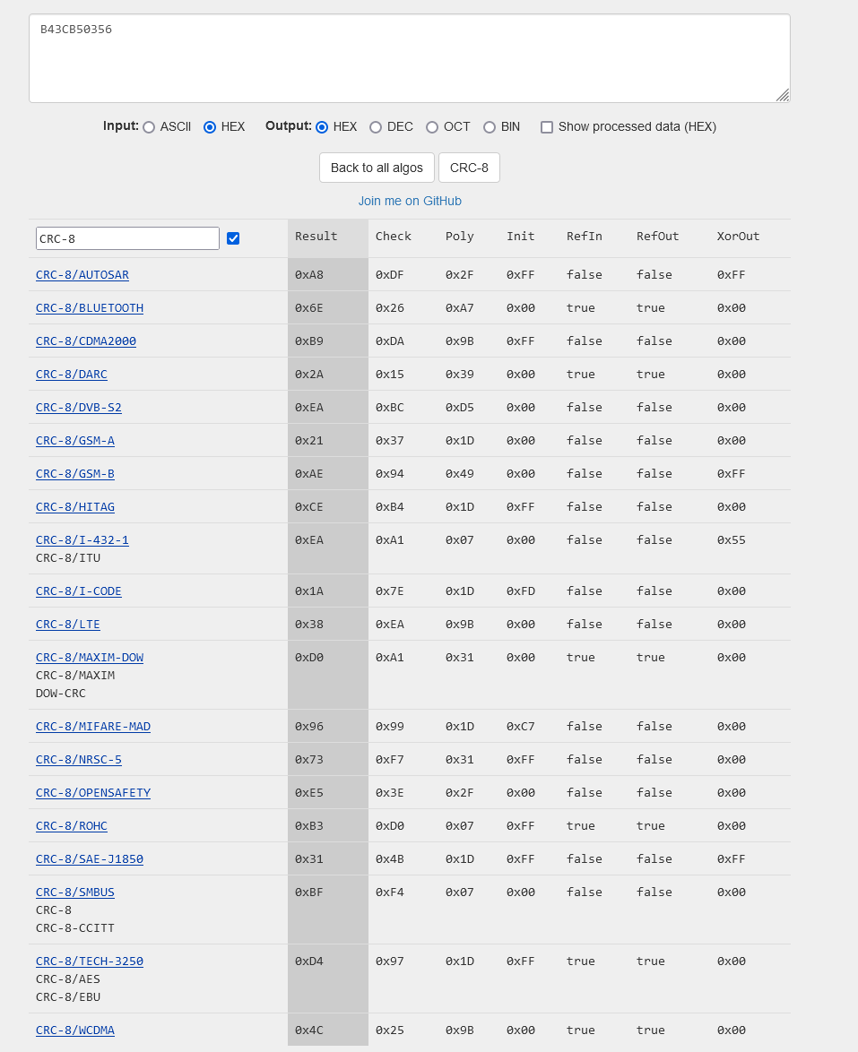Open the CRC-8/I-432-1 link
Image resolution: width=858 pixels, height=1052 pixels.
[82, 540]
